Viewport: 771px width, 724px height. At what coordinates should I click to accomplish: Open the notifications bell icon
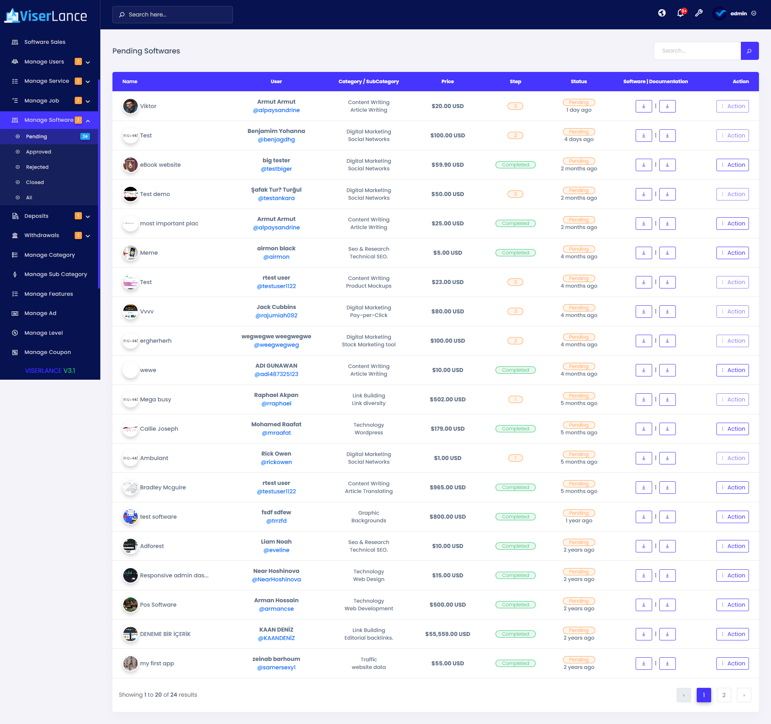tap(680, 13)
